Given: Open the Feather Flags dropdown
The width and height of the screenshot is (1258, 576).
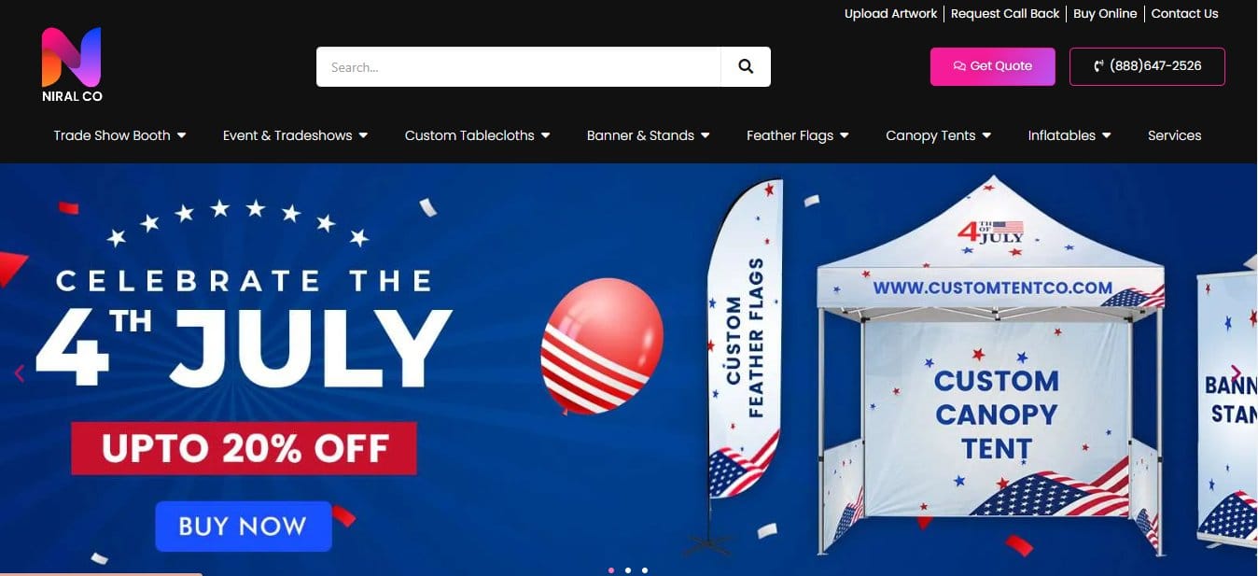Looking at the screenshot, I should [x=797, y=135].
